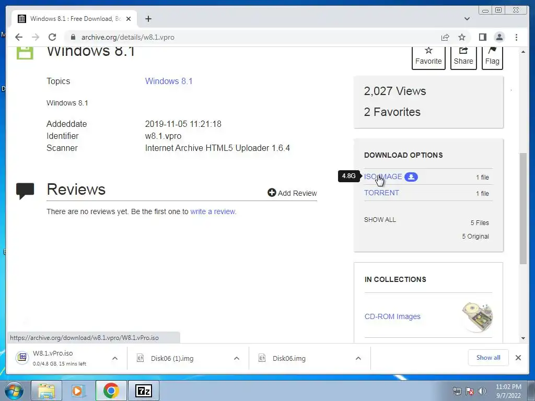Select the 5 Original text

(475, 237)
